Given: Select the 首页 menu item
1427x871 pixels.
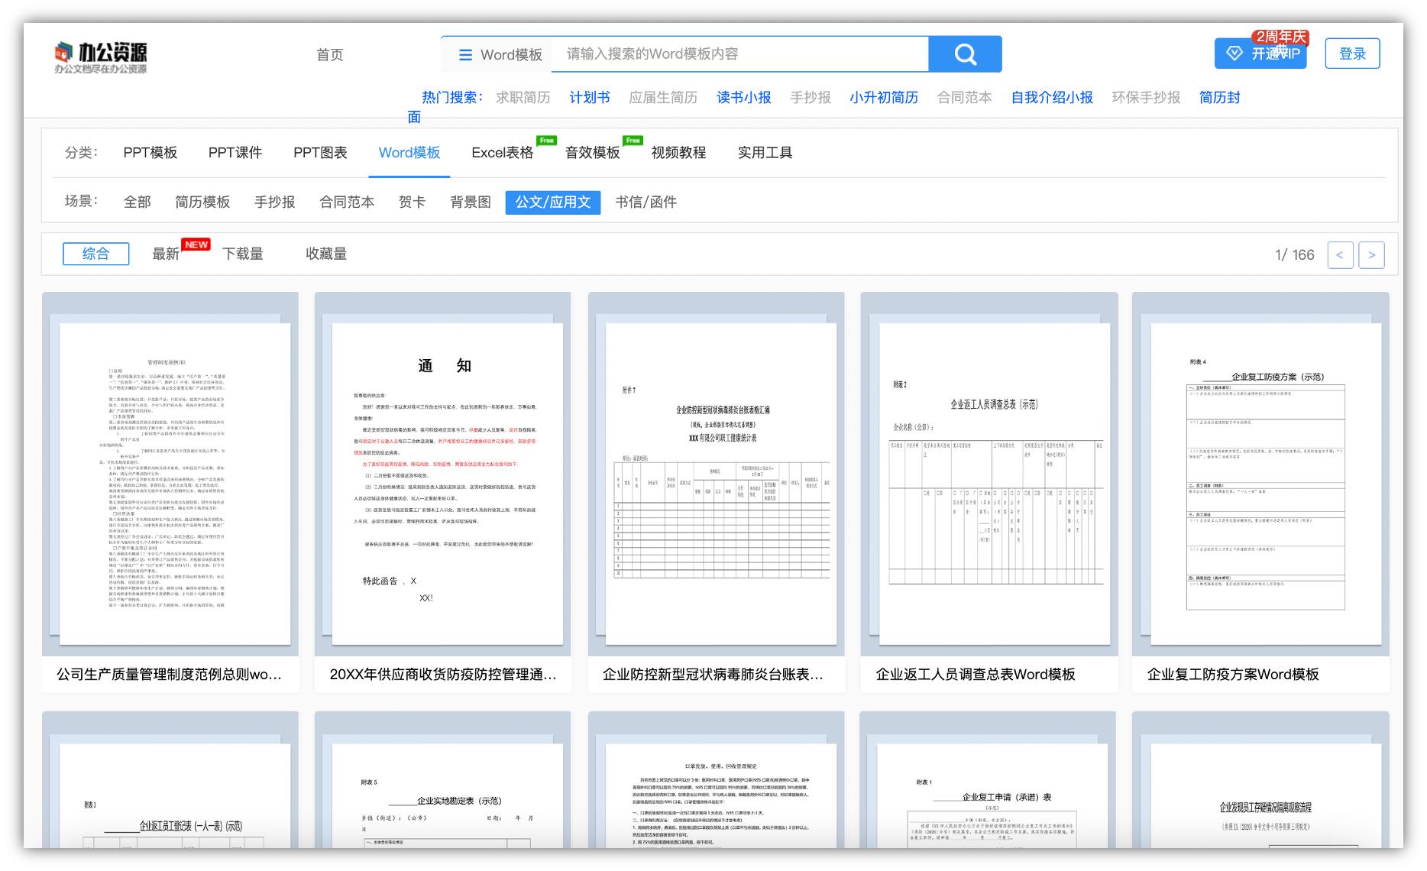Looking at the screenshot, I should pos(330,54).
